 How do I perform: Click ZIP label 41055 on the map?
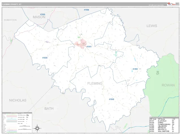pyautogui.click(x=43, y=14)
